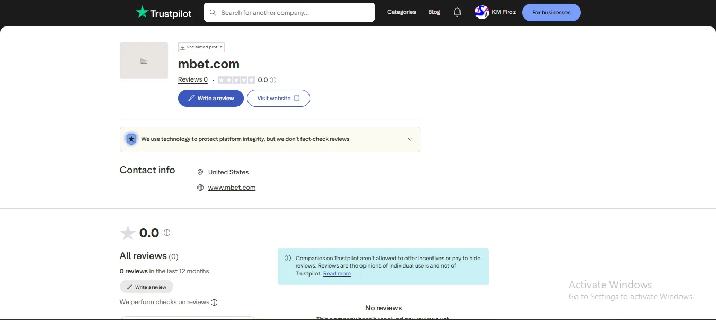The height and width of the screenshot is (320, 716).
Task: Click the Read more link
Action: click(x=337, y=273)
